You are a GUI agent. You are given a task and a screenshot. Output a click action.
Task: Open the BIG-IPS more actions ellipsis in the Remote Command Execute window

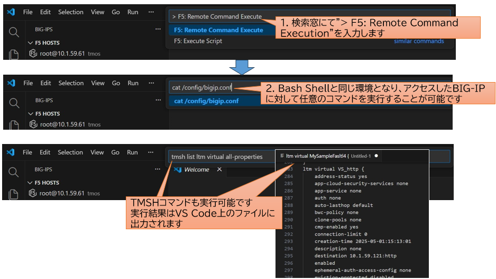pyautogui.click(x=158, y=29)
